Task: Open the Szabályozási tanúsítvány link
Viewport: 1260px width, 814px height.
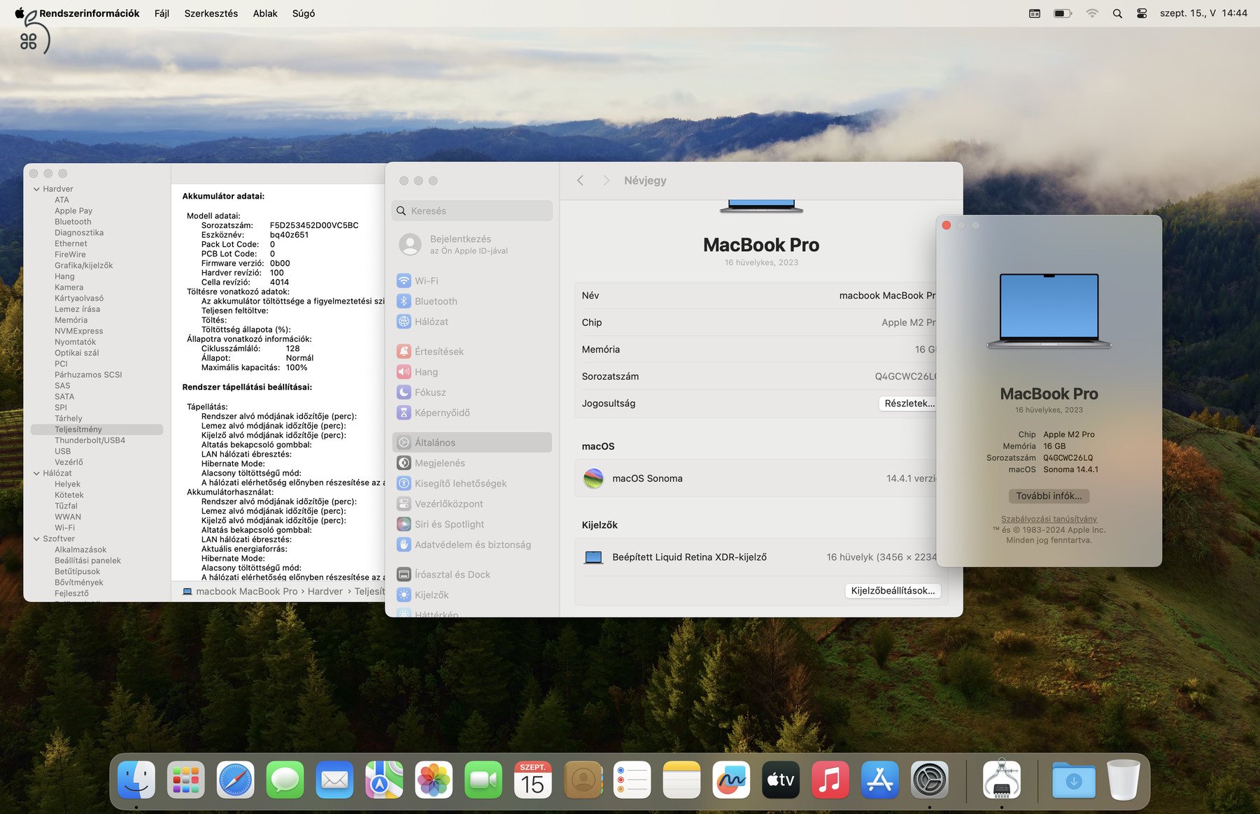Action: (x=1049, y=519)
